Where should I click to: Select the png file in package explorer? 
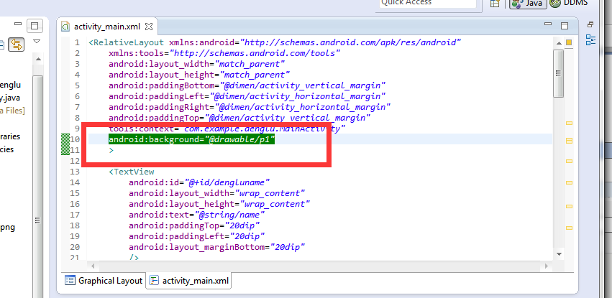click(8, 227)
